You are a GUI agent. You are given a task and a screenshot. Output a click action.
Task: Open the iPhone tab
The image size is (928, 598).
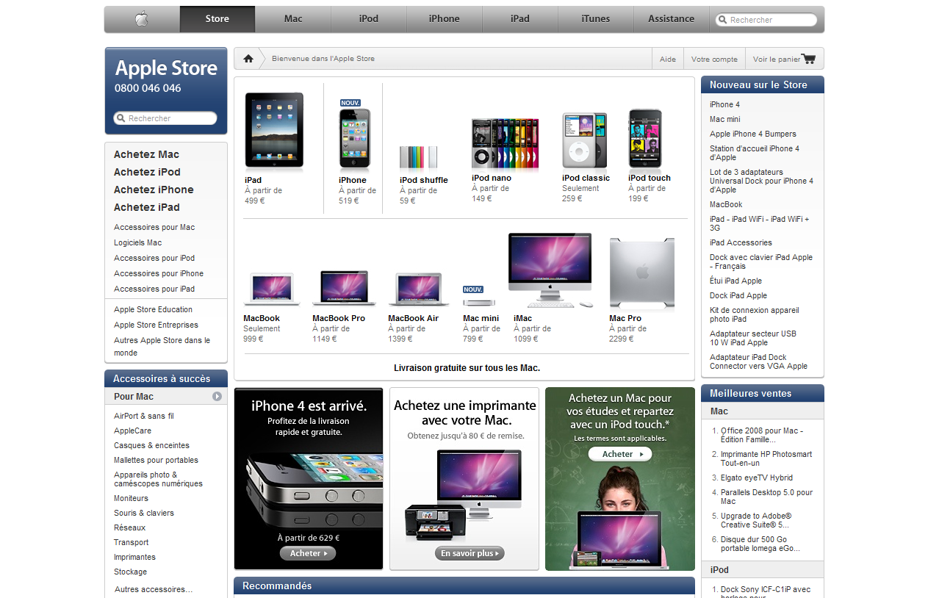(x=445, y=19)
